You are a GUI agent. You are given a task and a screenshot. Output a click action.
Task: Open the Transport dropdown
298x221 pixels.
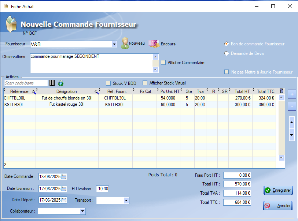tap(126, 201)
